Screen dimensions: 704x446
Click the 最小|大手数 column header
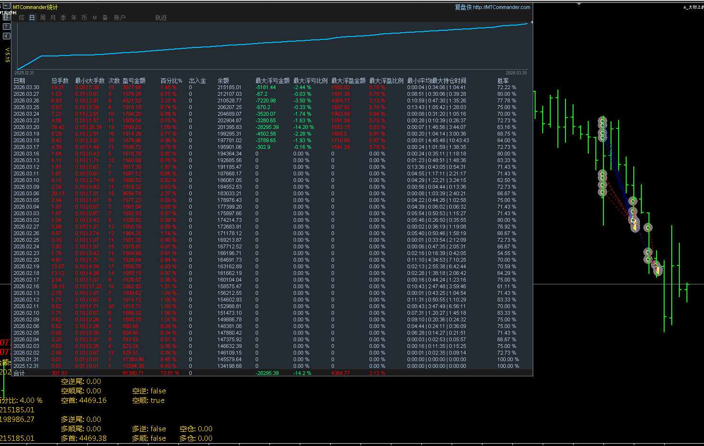[x=90, y=81]
